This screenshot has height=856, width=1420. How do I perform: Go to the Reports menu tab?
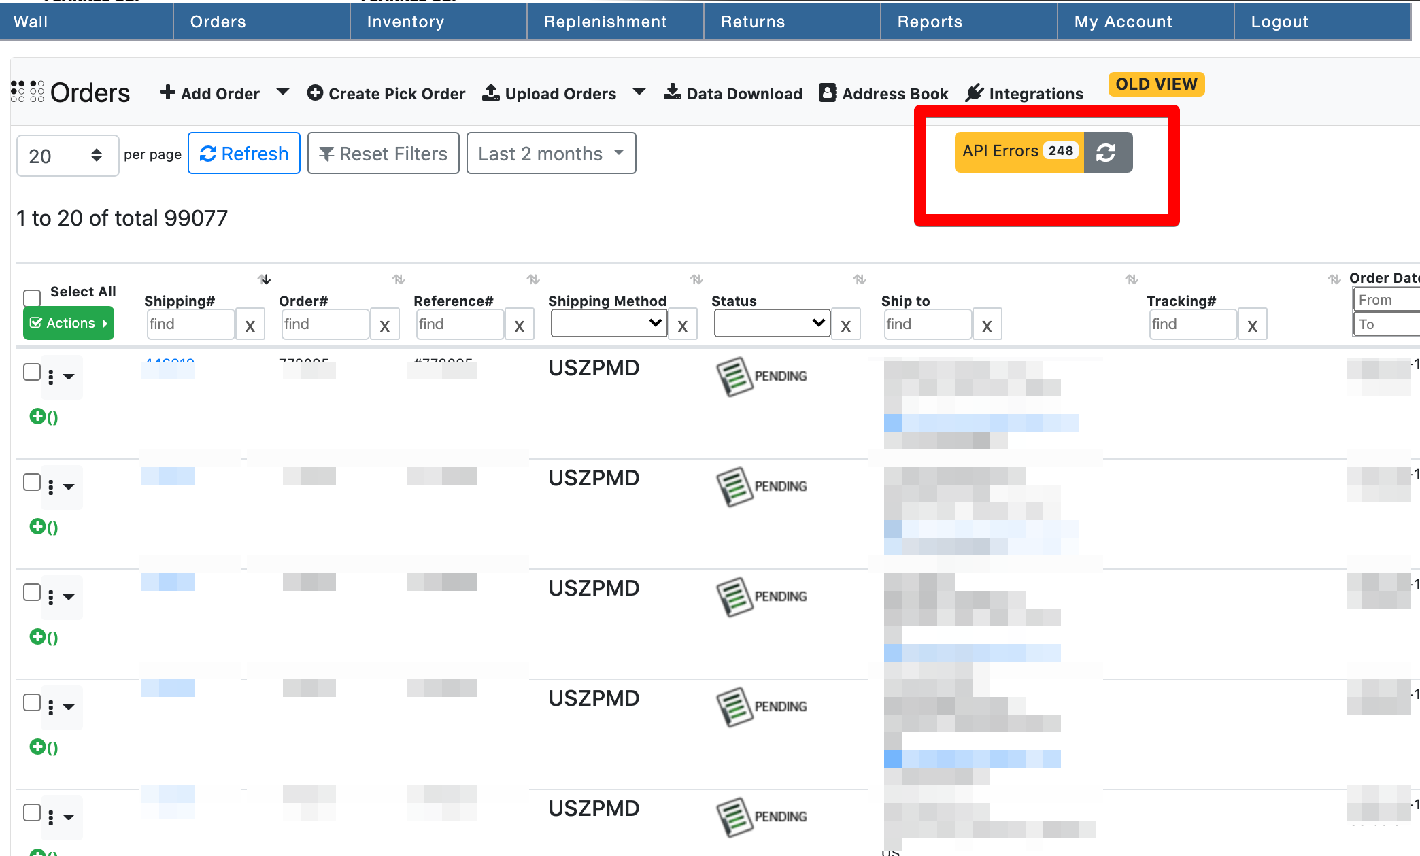pyautogui.click(x=930, y=22)
